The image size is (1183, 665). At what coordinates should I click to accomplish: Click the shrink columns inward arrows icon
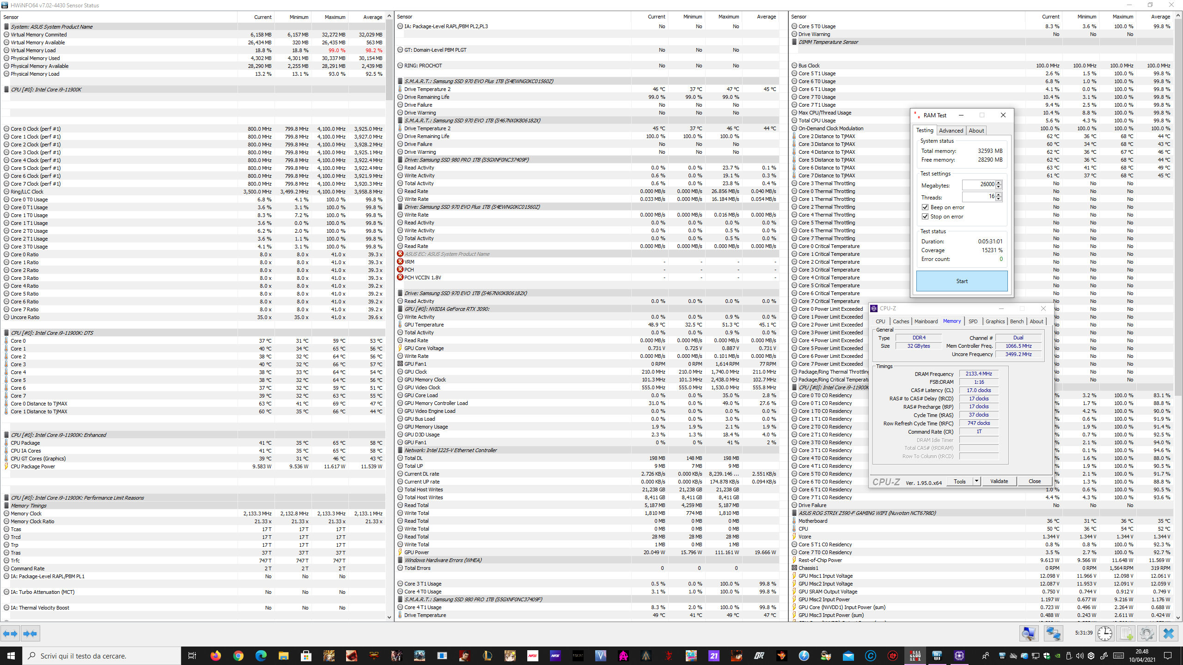pos(30,634)
